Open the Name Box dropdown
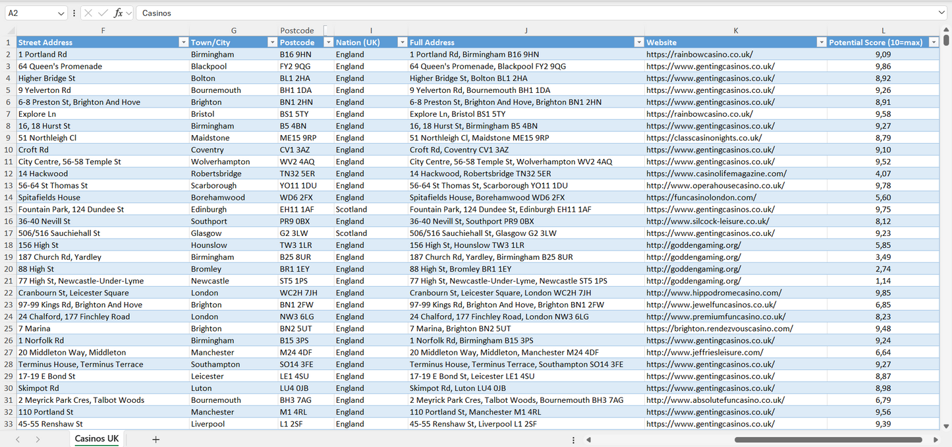This screenshot has height=447, width=952. point(61,13)
